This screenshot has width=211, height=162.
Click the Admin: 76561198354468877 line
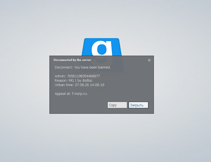point(77,76)
